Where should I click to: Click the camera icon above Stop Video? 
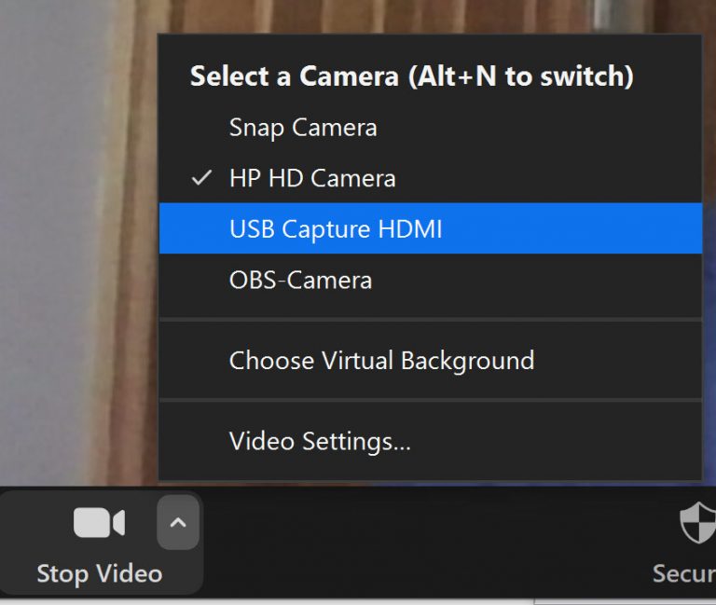click(x=99, y=524)
